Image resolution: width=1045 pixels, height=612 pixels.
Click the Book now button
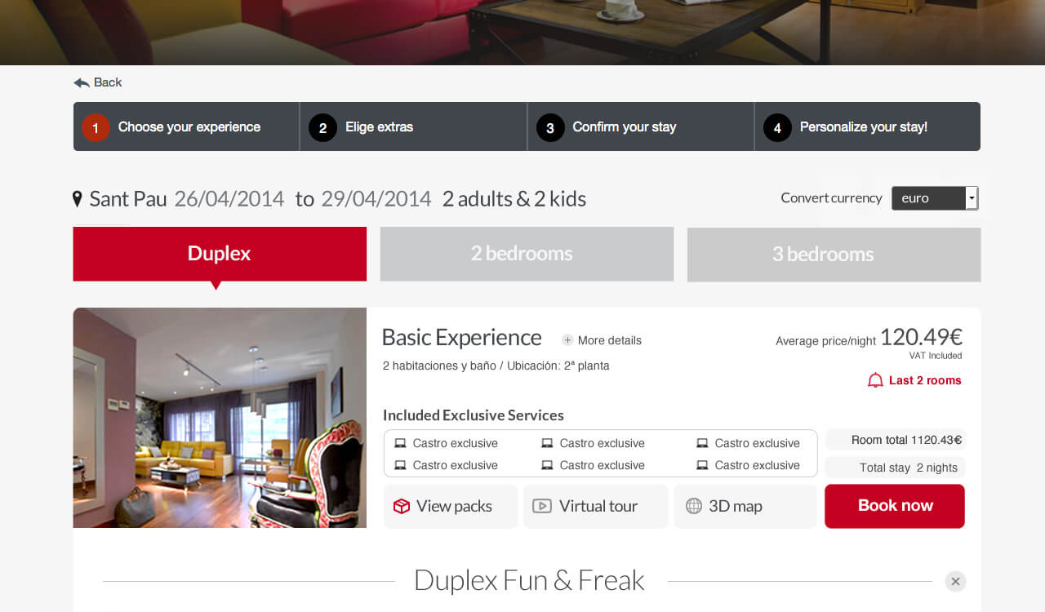tap(895, 506)
